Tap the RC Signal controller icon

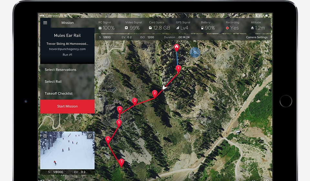[x=100, y=28]
